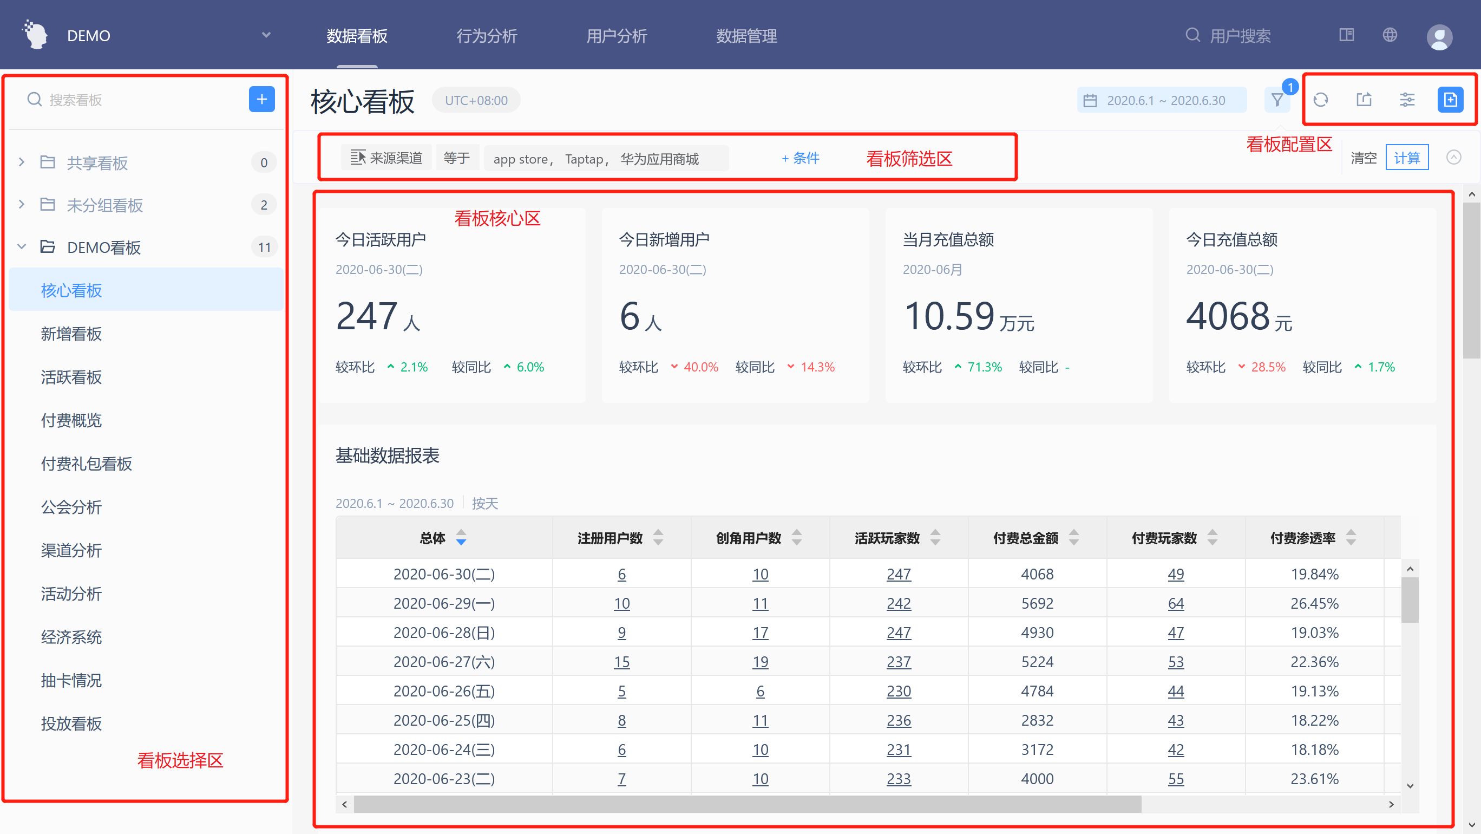Open 付费礼包看板 dashboard
The image size is (1481, 834).
pos(146,464)
